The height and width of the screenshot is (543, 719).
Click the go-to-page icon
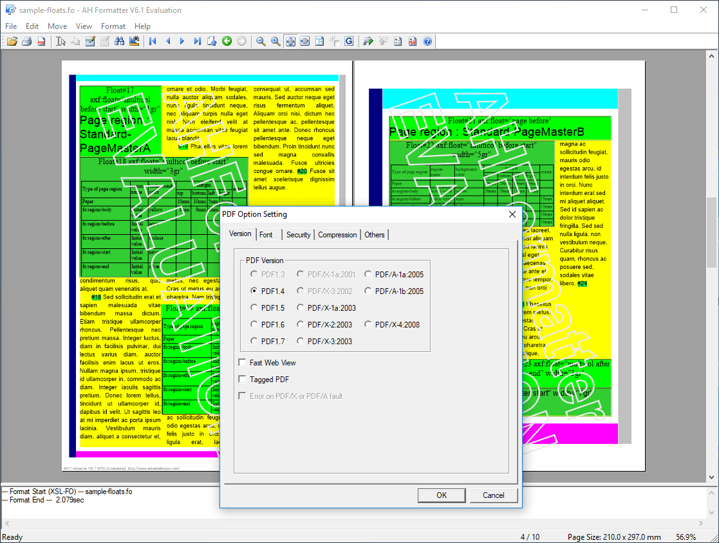tap(212, 41)
